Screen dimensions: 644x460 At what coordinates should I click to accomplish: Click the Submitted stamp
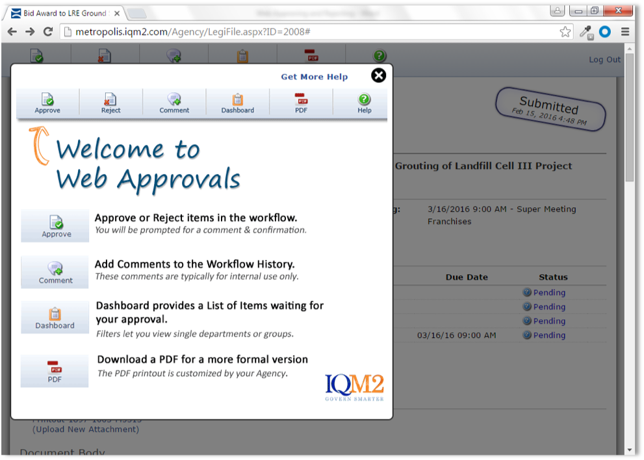(550, 109)
